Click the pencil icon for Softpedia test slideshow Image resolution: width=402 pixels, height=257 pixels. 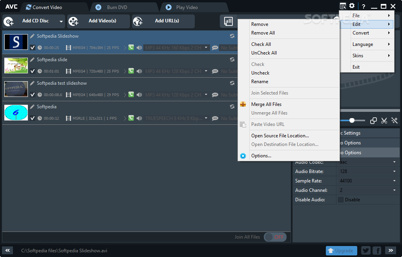[32, 83]
